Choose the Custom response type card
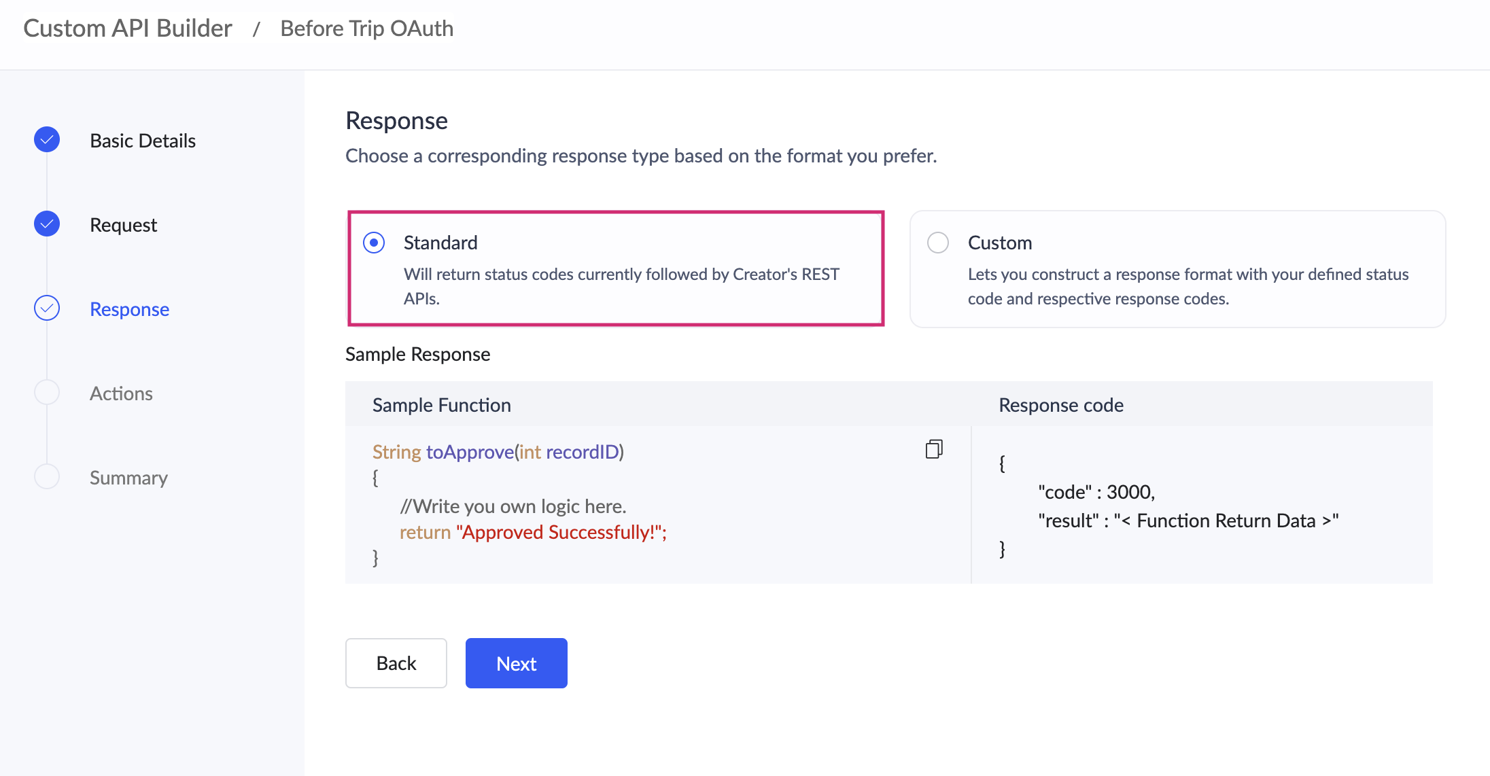The height and width of the screenshot is (776, 1490). pos(1177,270)
